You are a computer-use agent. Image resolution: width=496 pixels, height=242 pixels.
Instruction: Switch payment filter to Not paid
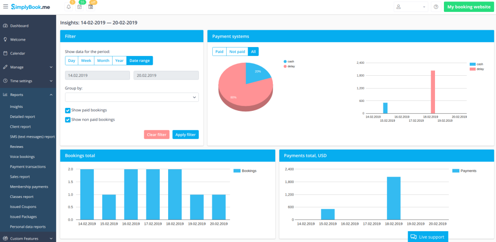(237, 51)
